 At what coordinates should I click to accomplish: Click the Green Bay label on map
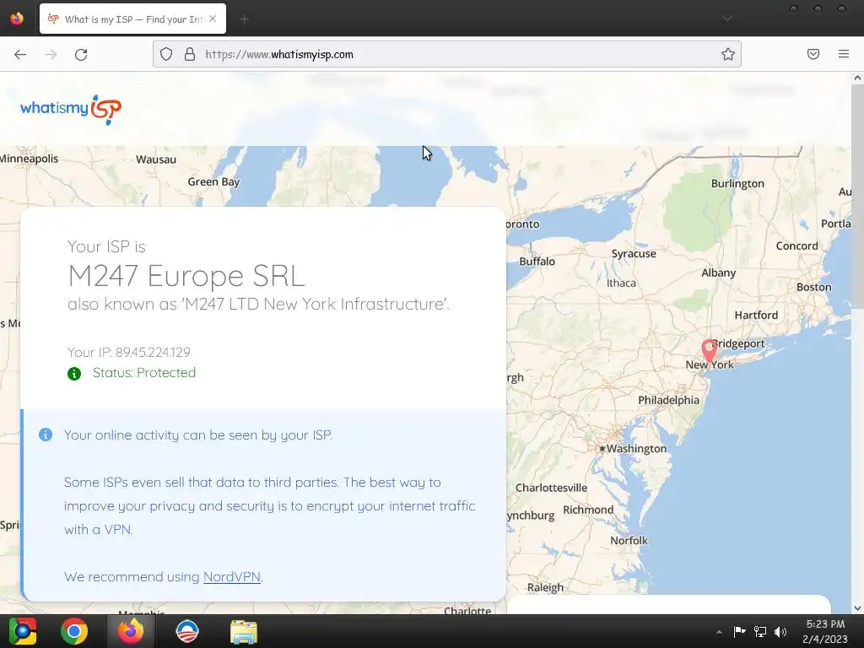pyautogui.click(x=213, y=182)
